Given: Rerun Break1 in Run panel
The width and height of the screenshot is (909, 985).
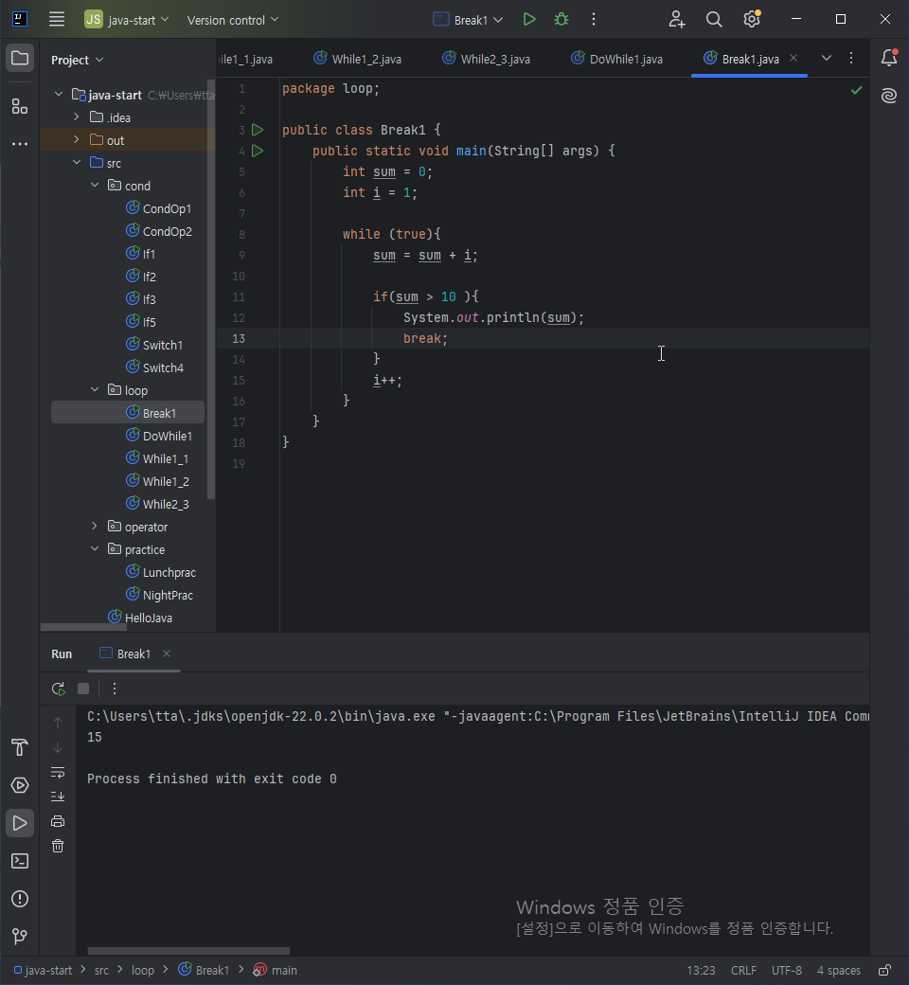Looking at the screenshot, I should click(59, 689).
